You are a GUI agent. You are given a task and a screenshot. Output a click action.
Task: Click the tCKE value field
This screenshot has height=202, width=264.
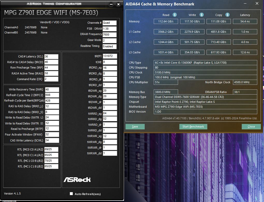[110, 62]
